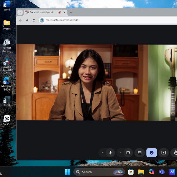Mute the microphone in the meeting
The image size is (177, 177).
click(110, 153)
